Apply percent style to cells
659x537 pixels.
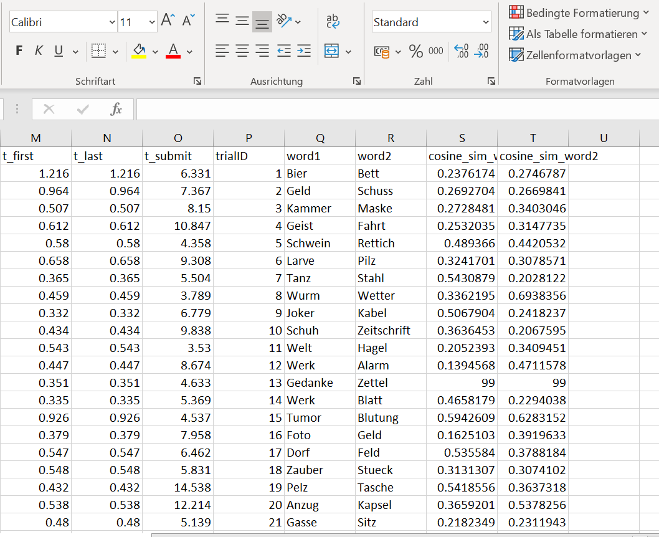pos(415,51)
